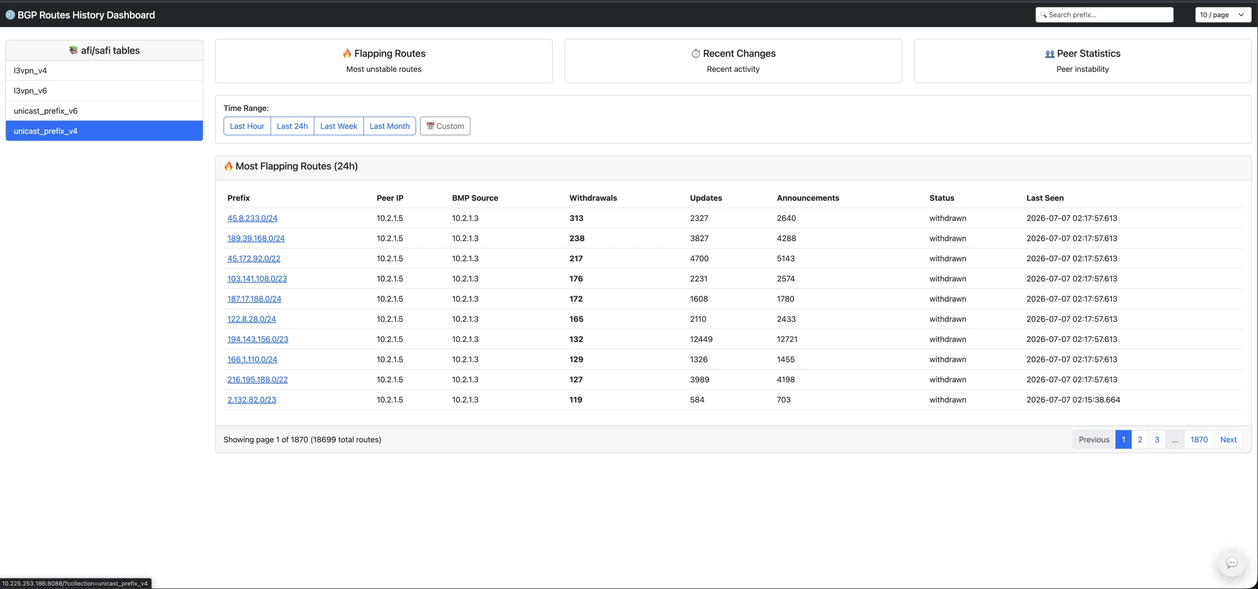Click the globe icon beside dashboard title
Image resolution: width=1258 pixels, height=589 pixels.
click(x=10, y=15)
